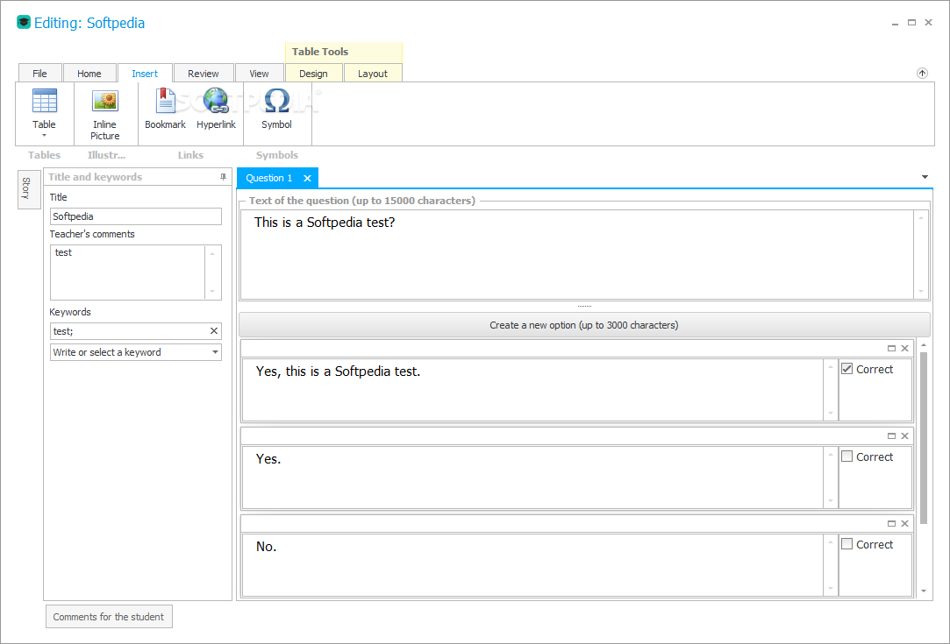
Task: Open the View tab
Action: click(x=259, y=74)
